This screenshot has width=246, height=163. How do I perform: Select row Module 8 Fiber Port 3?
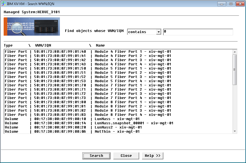point(118,111)
